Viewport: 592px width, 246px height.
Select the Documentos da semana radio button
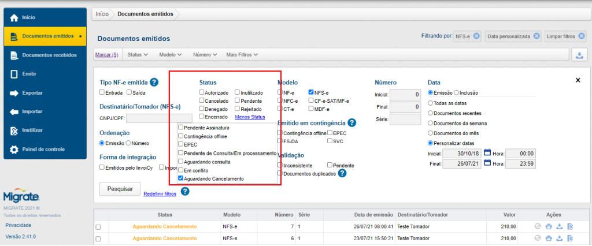pyautogui.click(x=430, y=123)
